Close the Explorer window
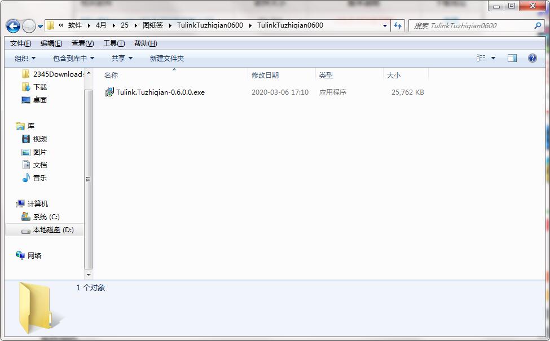The height and width of the screenshot is (341, 550). (533, 6)
